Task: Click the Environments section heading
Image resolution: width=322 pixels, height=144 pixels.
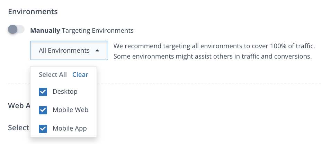Action: [33, 11]
